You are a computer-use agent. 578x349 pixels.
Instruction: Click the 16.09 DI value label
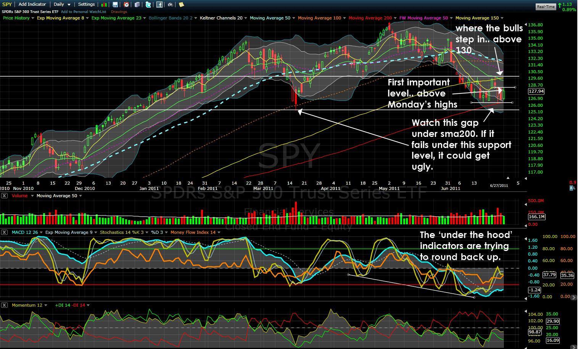pos(553,340)
